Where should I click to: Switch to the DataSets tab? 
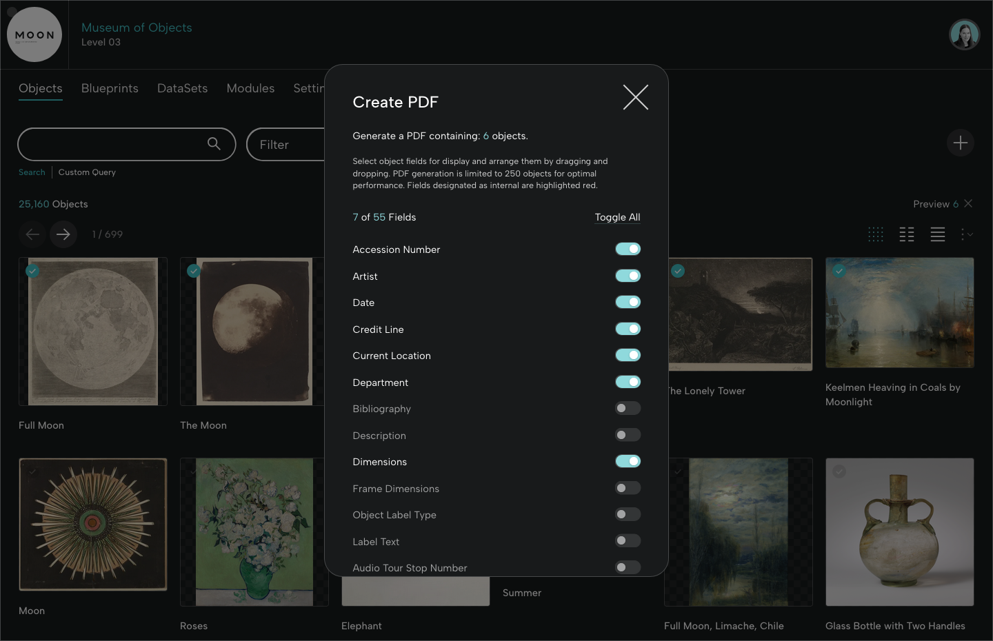[182, 88]
